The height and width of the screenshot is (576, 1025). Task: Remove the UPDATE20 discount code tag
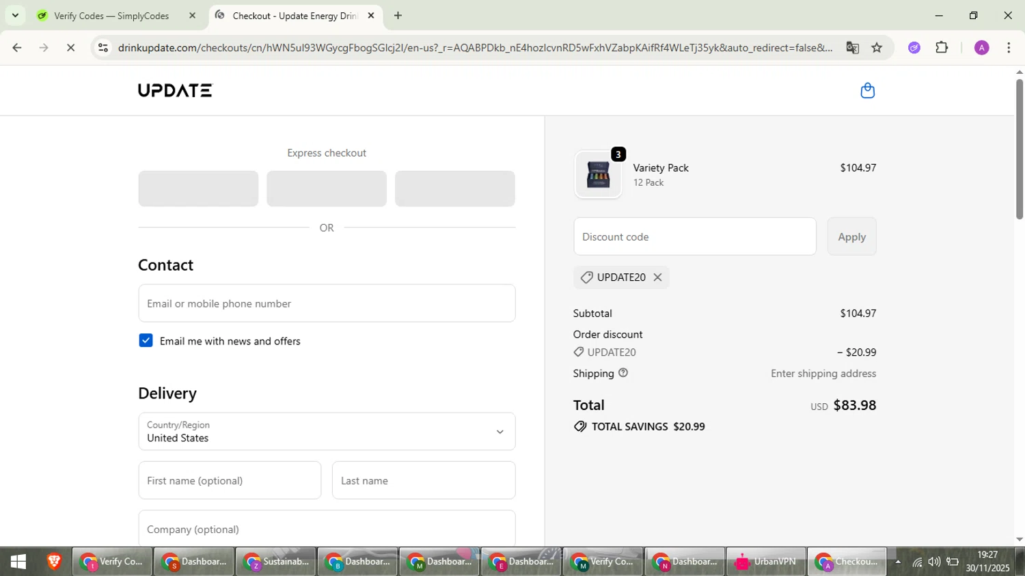[x=657, y=277]
